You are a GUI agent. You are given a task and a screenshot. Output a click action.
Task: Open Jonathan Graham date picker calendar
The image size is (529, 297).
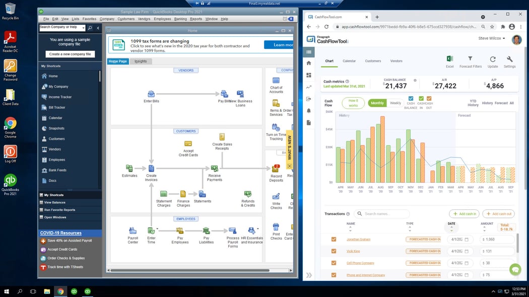[x=467, y=239]
